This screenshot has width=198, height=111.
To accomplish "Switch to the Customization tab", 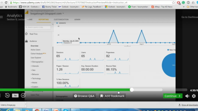I will tap(61, 19).
